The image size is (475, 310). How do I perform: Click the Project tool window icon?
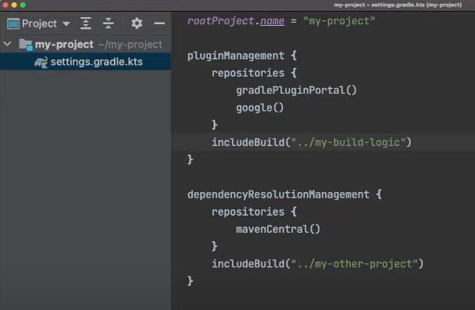(13, 23)
